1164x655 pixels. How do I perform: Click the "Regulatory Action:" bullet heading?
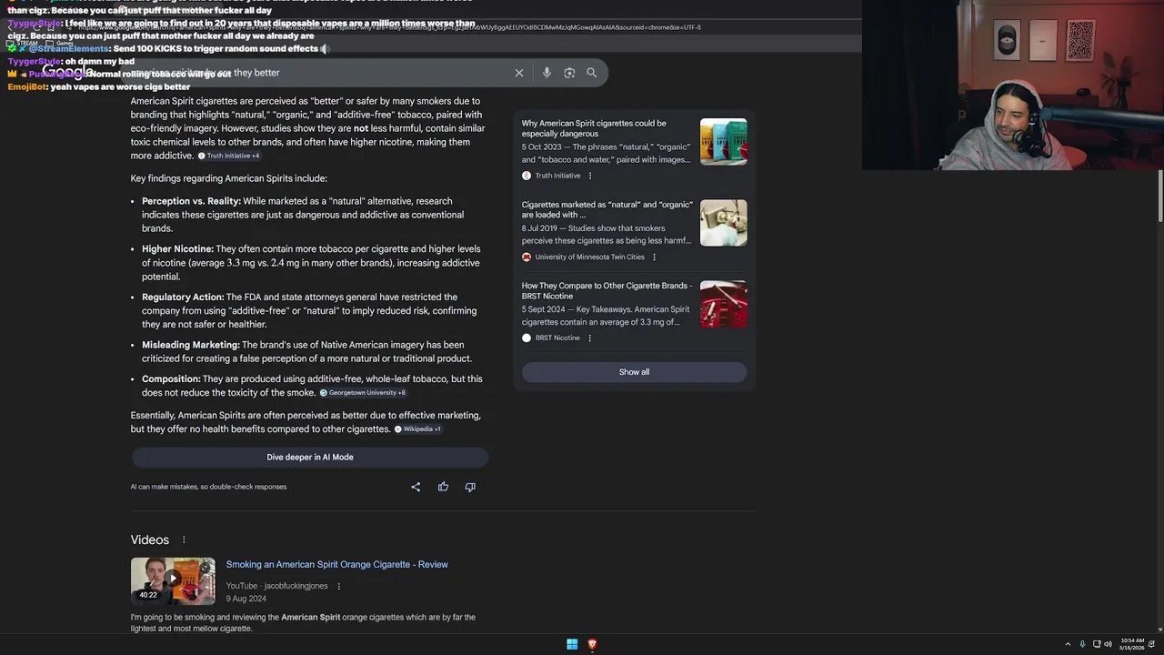tap(183, 297)
